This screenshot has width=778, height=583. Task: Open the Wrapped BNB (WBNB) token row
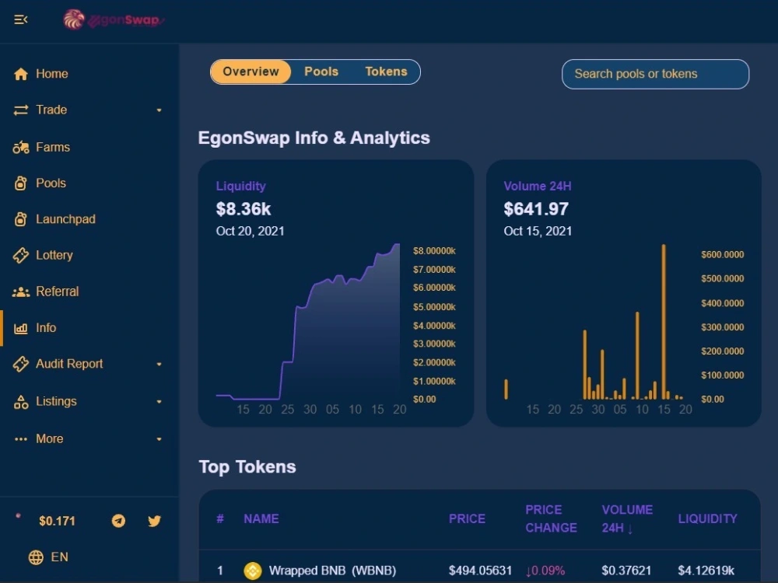479,567
